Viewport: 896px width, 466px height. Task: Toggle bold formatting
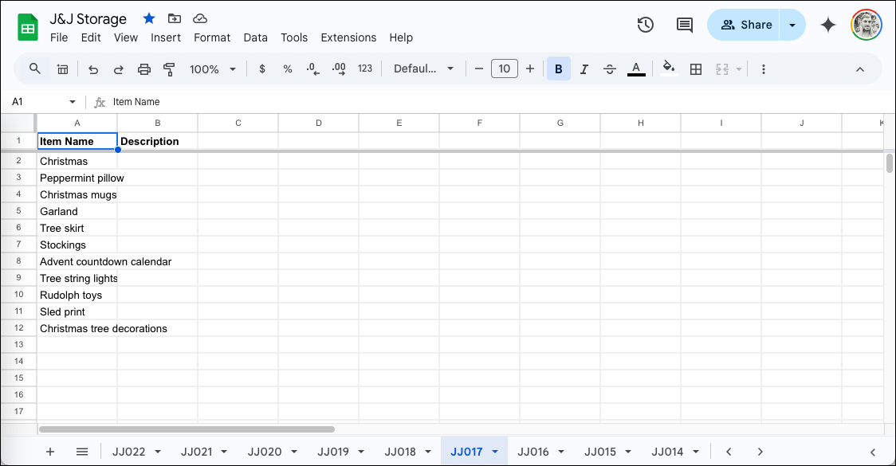point(558,69)
